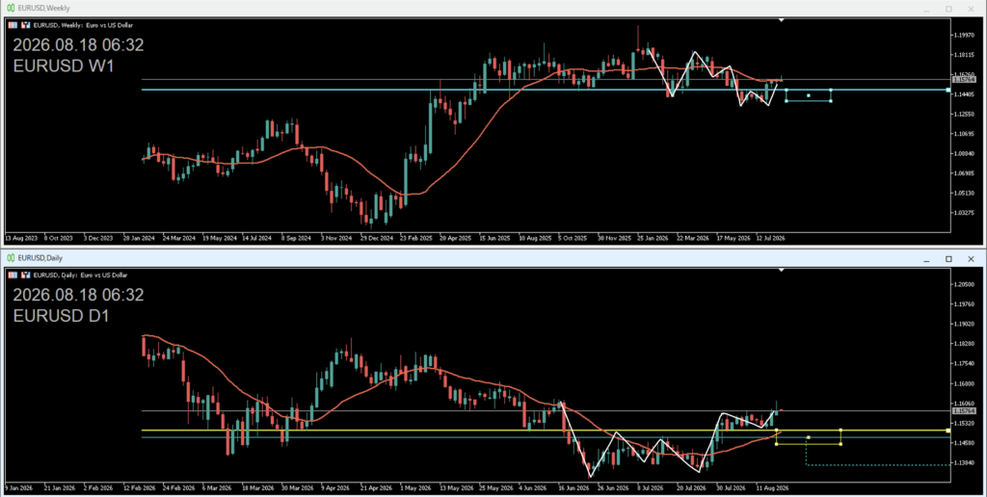Click the 1.14405 price on Weekly scale

tap(964, 93)
